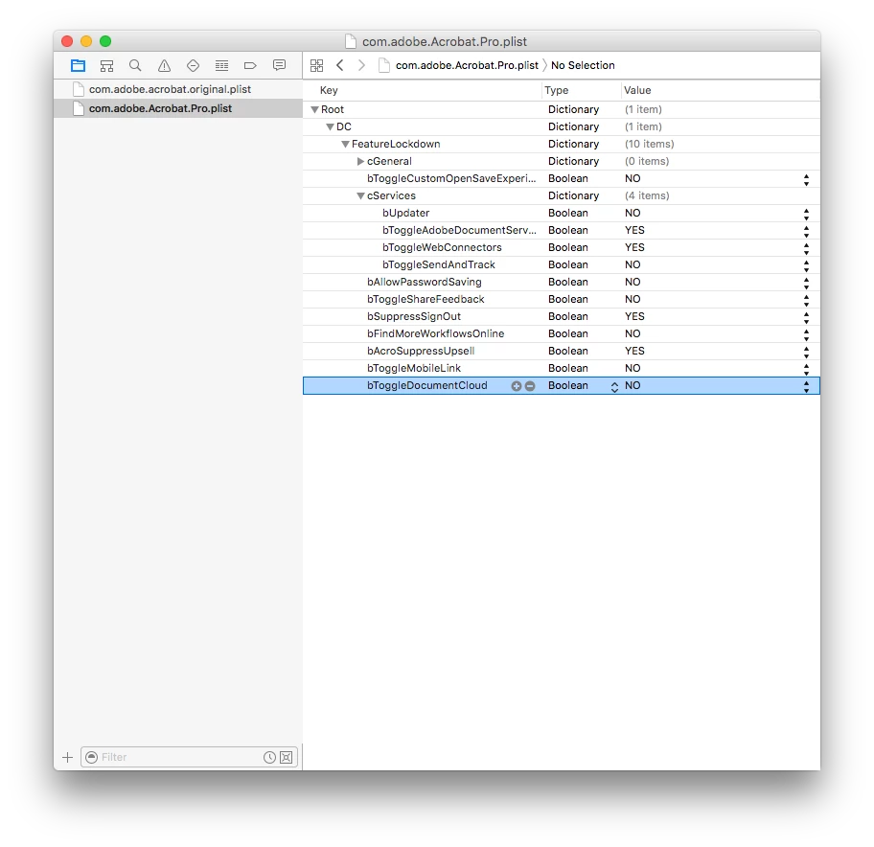Open the Test navigator diamond icon
The width and height of the screenshot is (874, 847).
(x=193, y=66)
